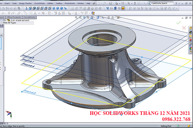Image resolution: width=193 pixels, height=128 pixels.
Task: Open the Design Checker menu
Action: coord(25,4)
